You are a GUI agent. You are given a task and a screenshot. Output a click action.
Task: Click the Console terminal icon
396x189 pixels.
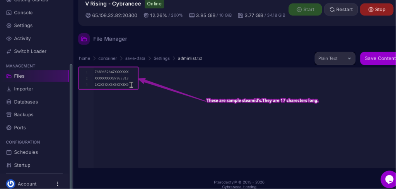pyautogui.click(x=9, y=13)
